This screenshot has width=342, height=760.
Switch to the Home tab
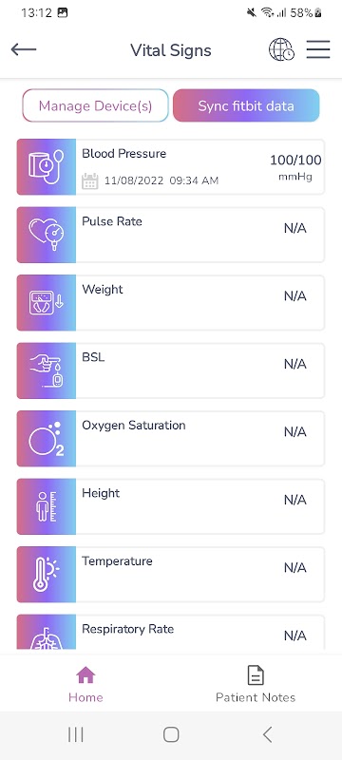coord(85,684)
